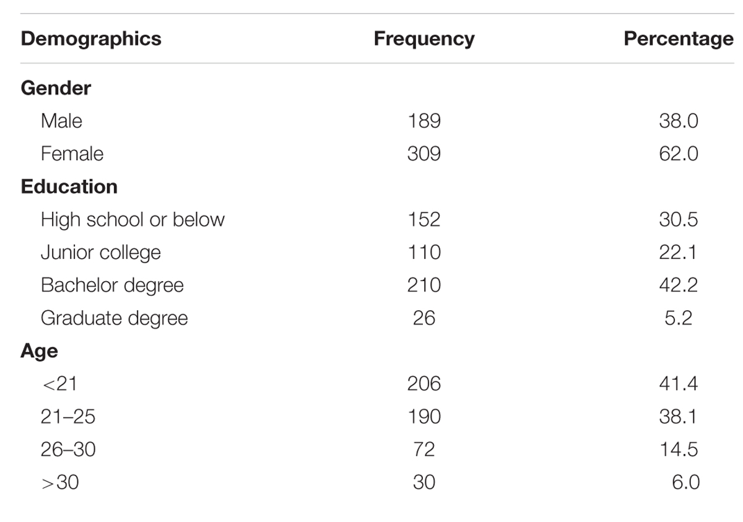Image resolution: width=743 pixels, height=522 pixels.
Task: Select the Education section heading
Action: 69,186
